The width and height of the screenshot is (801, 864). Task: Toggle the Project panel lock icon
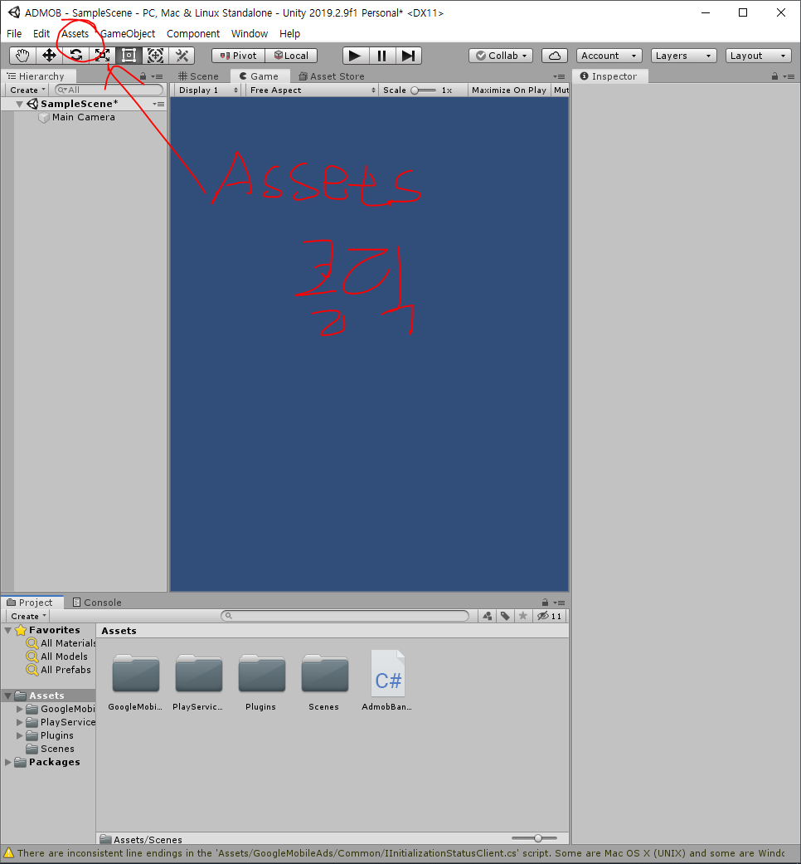pyautogui.click(x=545, y=603)
